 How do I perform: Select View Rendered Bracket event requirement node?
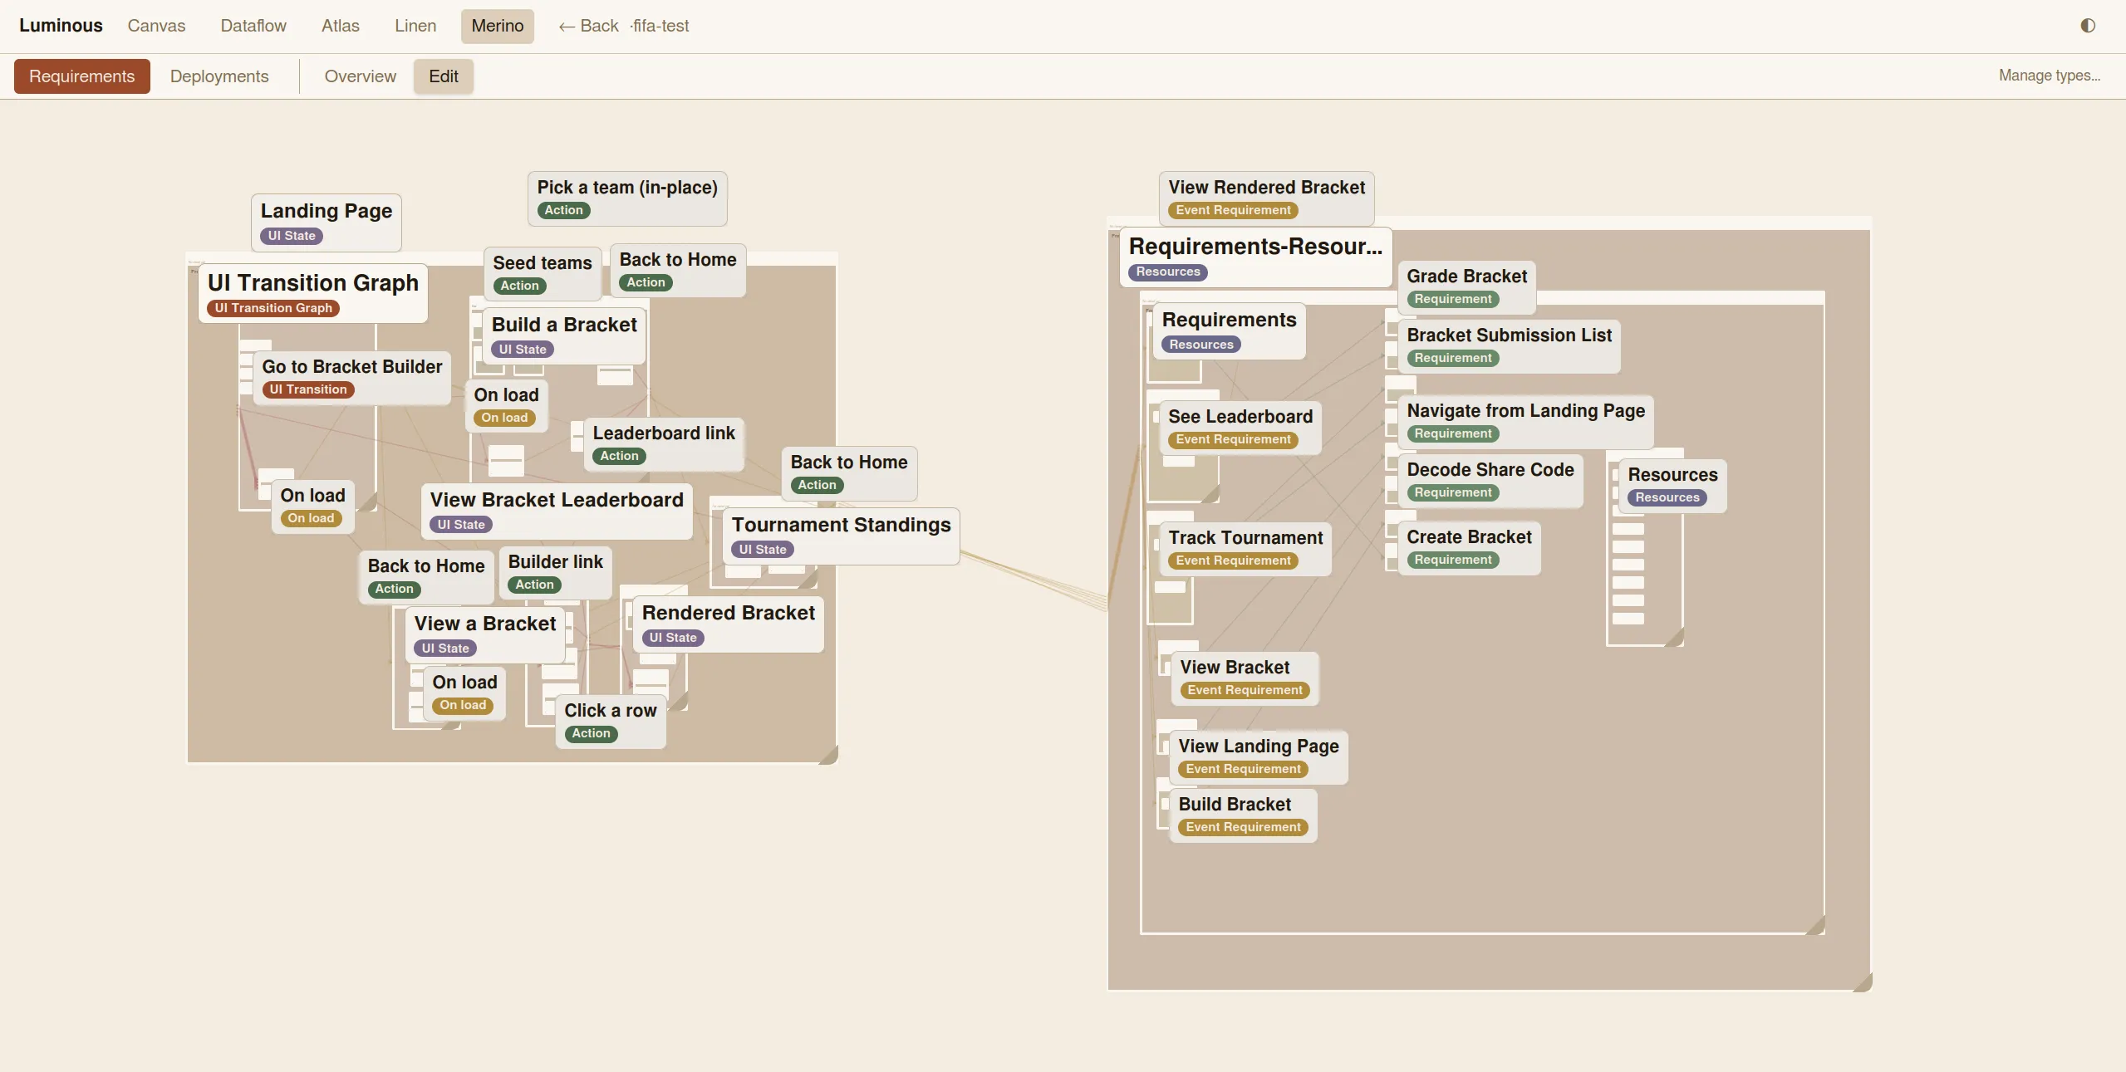(1266, 198)
